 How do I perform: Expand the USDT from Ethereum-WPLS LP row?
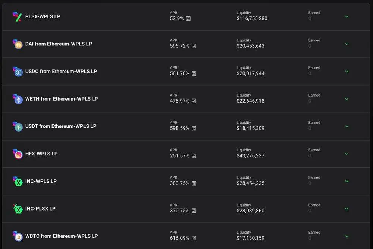(x=347, y=126)
